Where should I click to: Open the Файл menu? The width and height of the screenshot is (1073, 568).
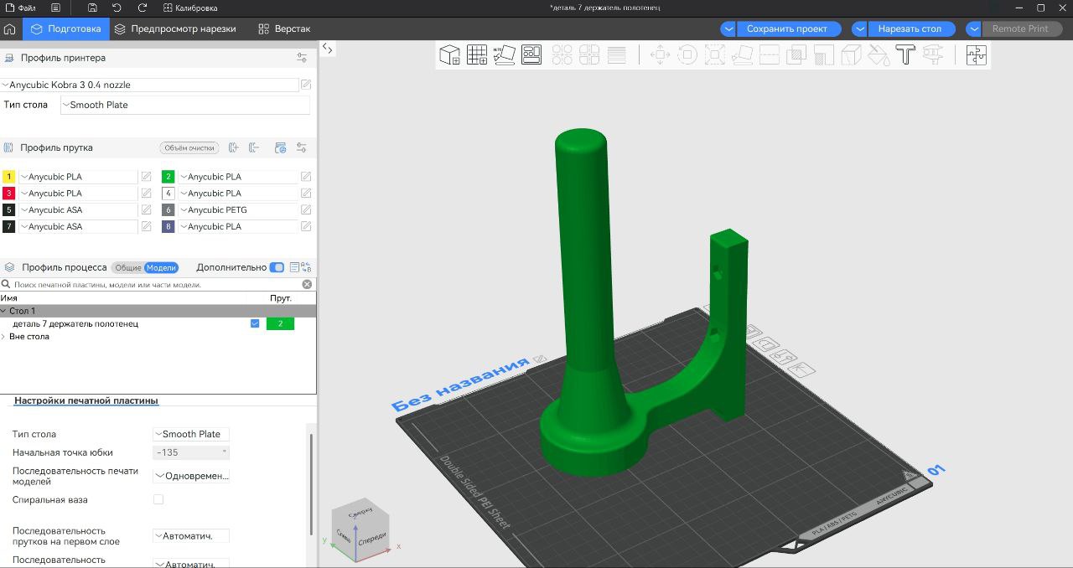pyautogui.click(x=21, y=8)
